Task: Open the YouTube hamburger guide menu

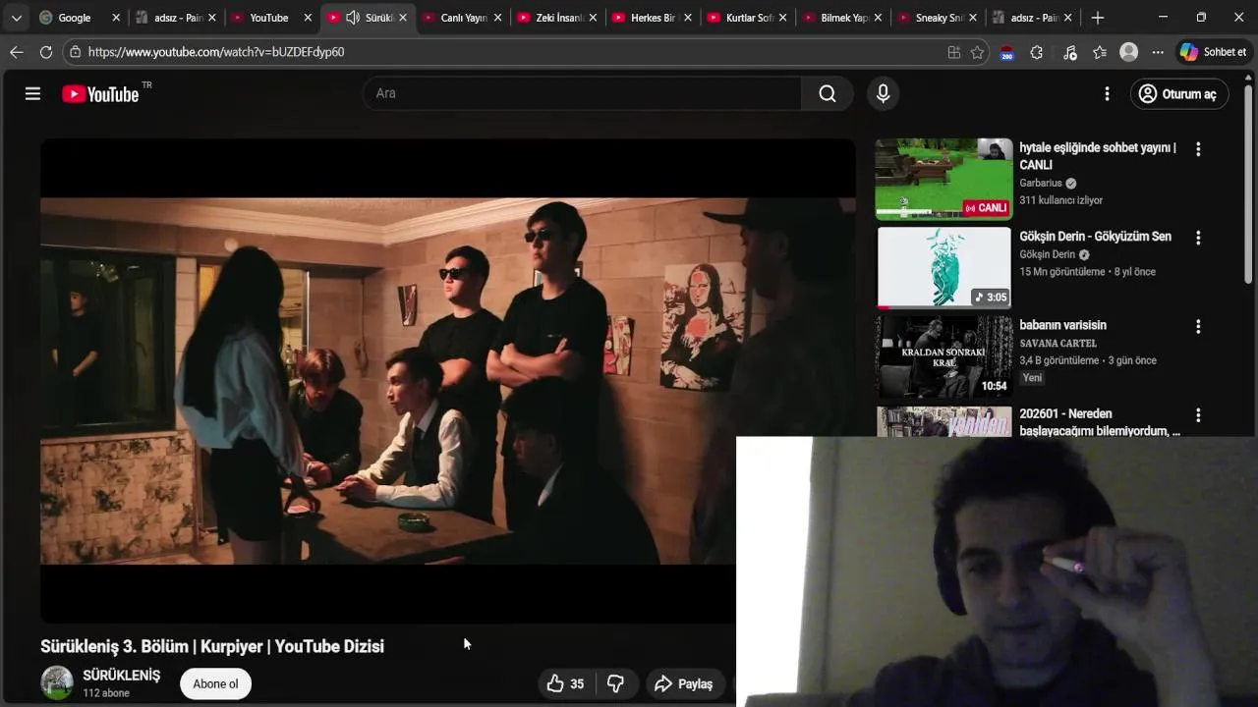Action: click(x=32, y=93)
